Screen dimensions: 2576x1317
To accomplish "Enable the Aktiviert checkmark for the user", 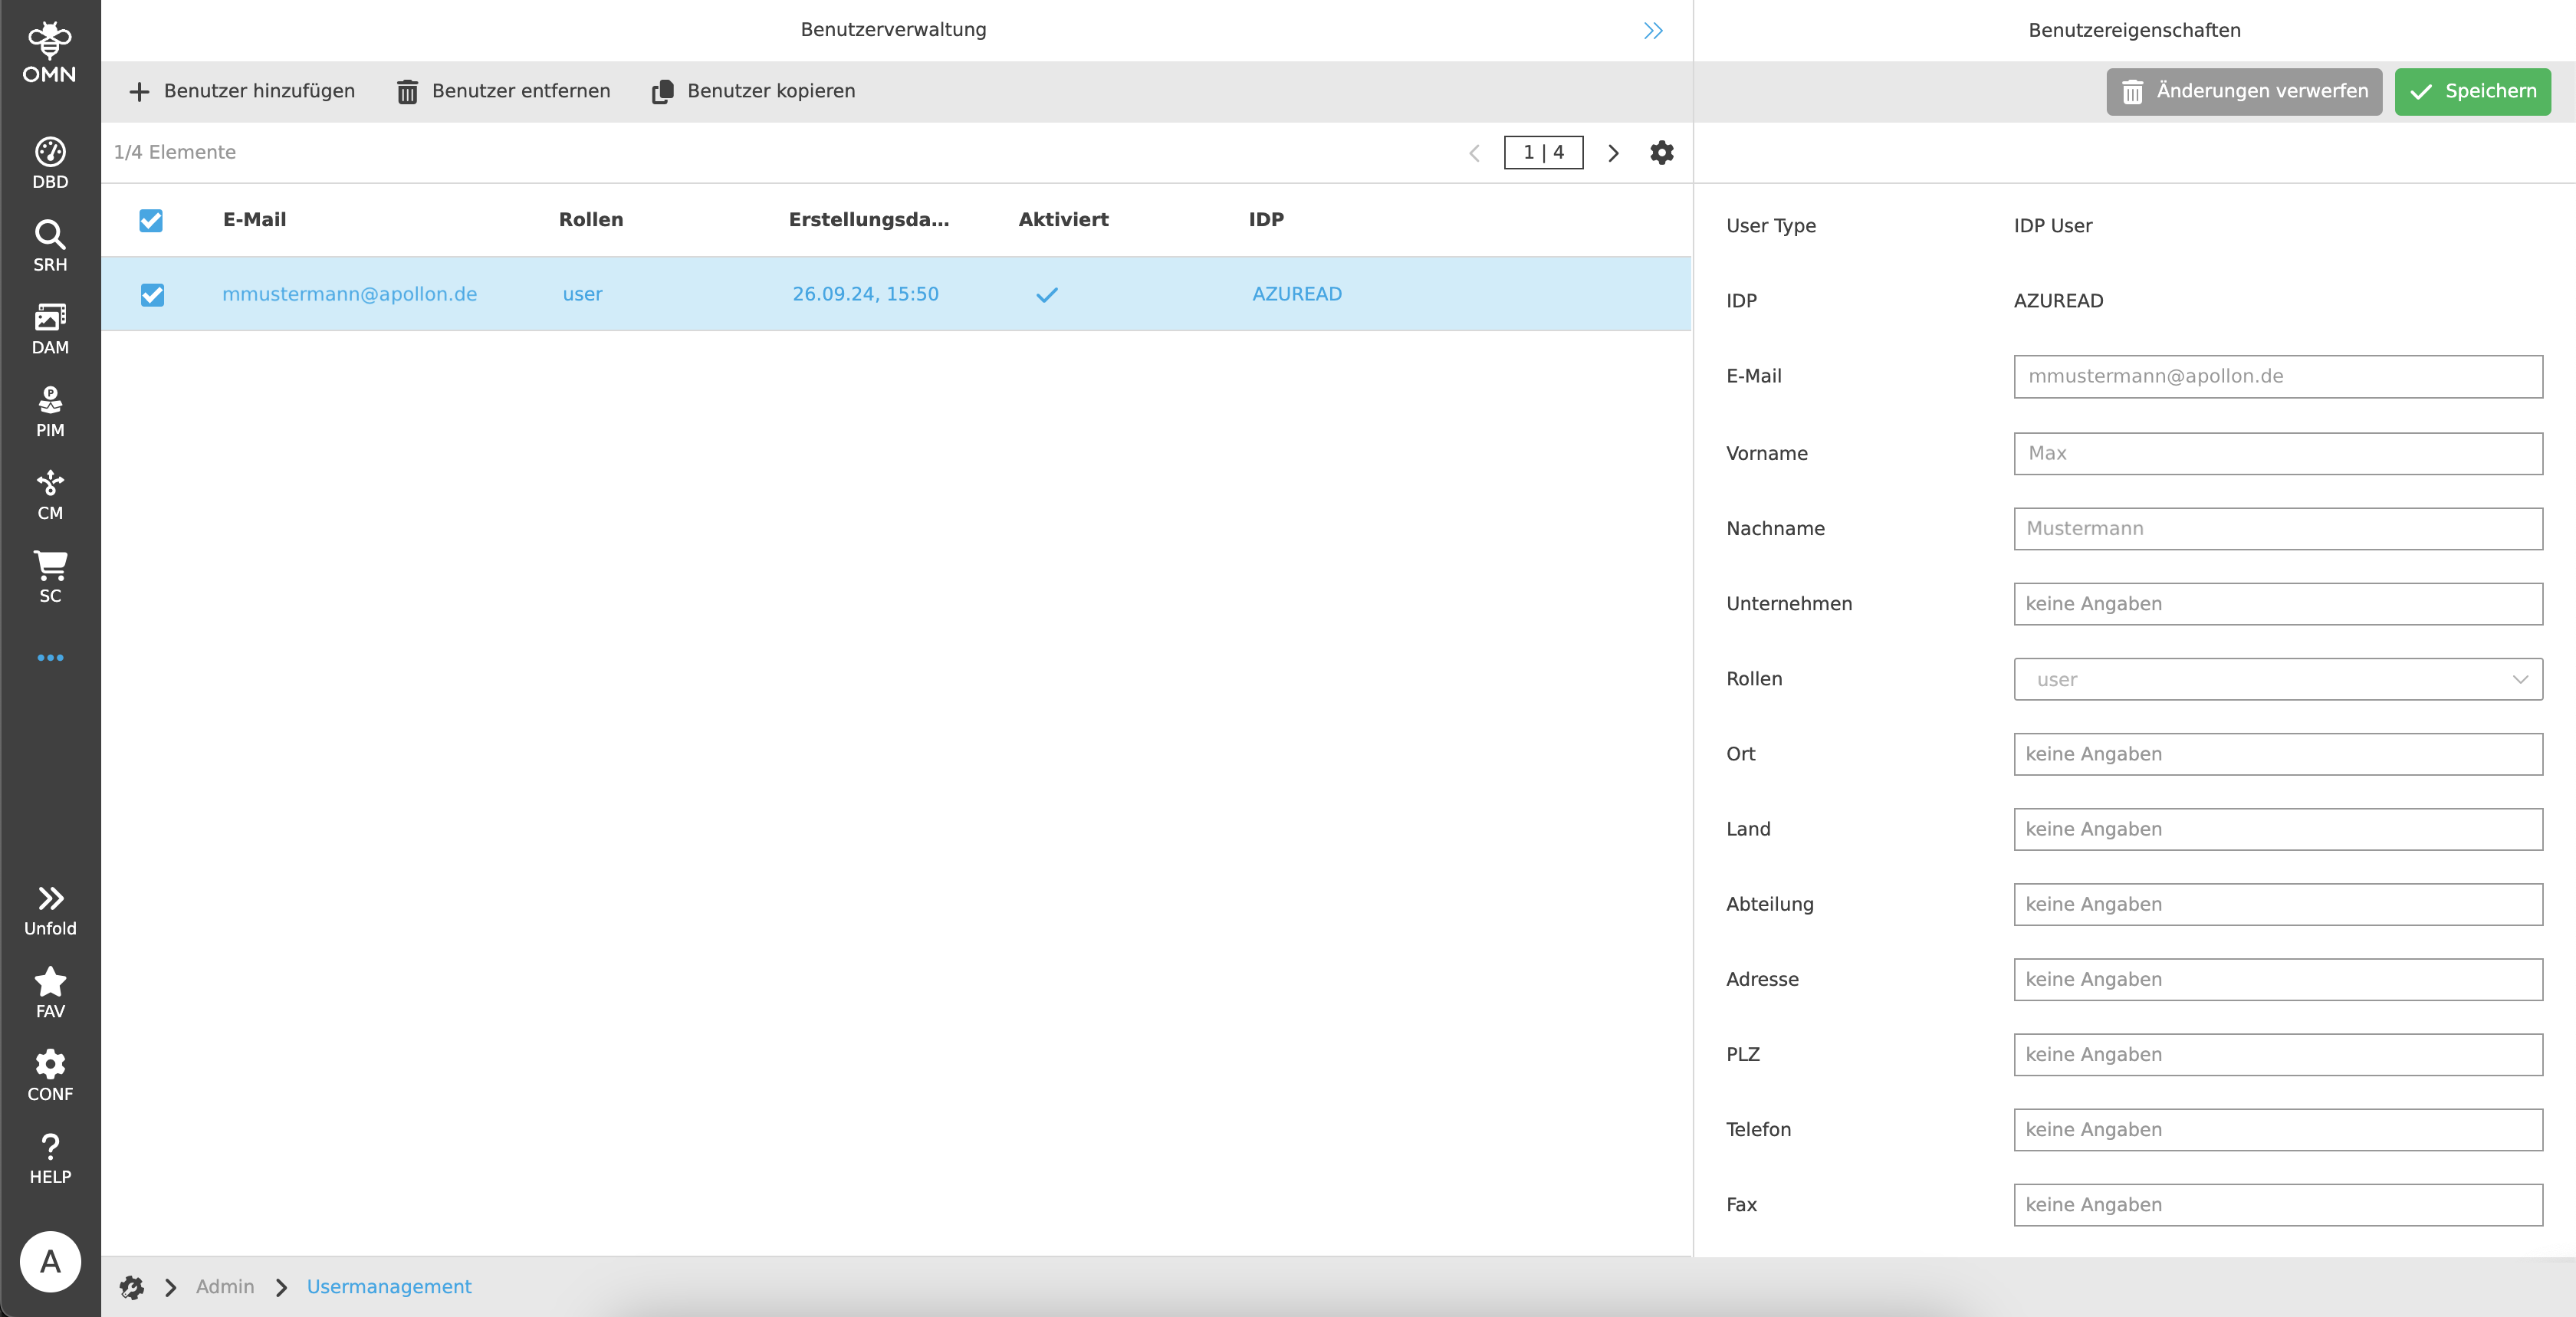I will [x=1046, y=294].
